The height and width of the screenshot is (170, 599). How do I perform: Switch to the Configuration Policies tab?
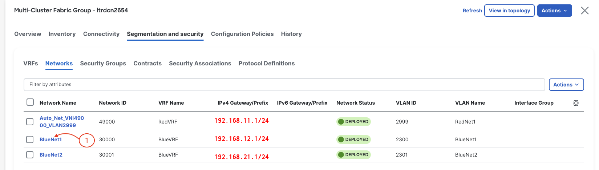242,34
